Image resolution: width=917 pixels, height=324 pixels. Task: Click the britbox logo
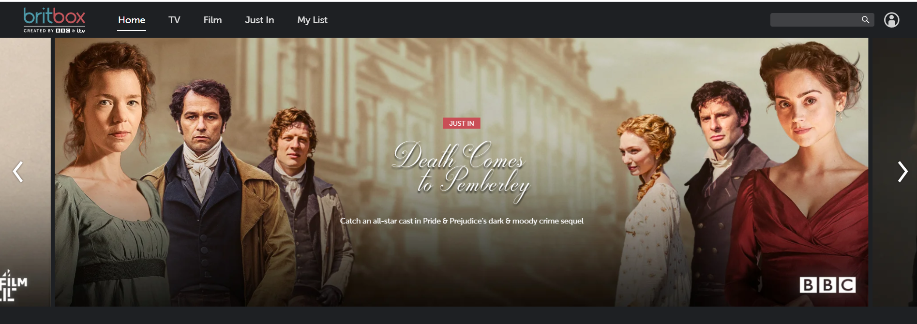click(54, 20)
